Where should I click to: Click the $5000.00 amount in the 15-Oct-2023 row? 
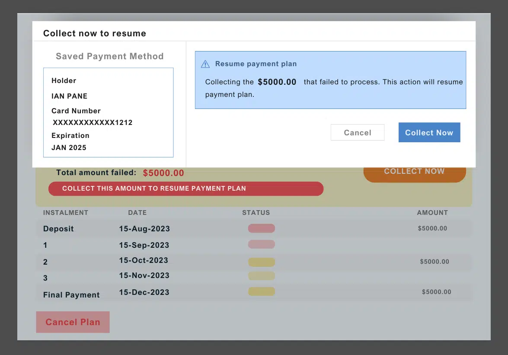[435, 262]
